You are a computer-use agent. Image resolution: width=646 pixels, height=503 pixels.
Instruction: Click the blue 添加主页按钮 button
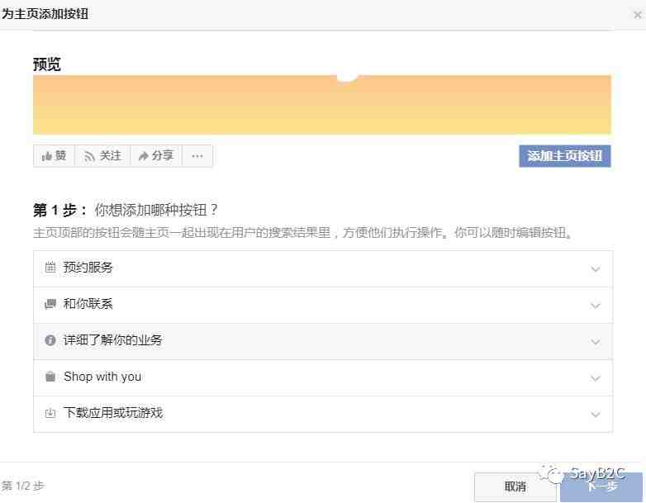[x=565, y=156]
